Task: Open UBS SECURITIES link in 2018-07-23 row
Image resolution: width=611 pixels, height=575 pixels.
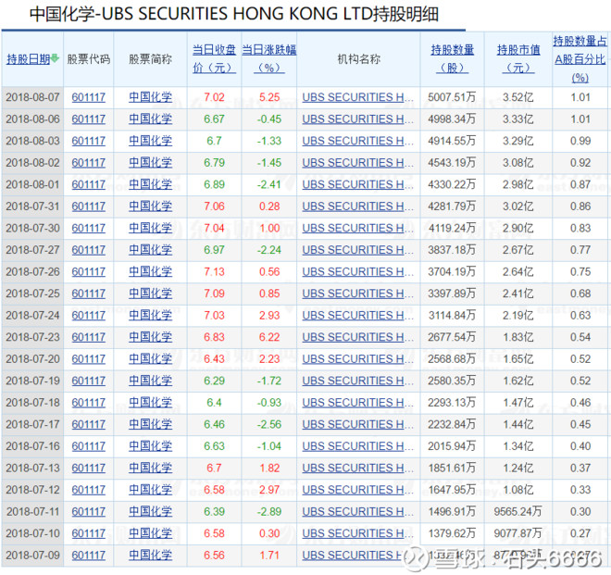Action: point(357,337)
